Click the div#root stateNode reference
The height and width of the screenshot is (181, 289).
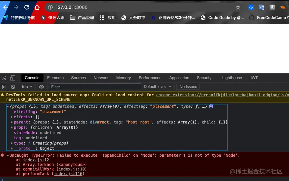(x=99, y=122)
